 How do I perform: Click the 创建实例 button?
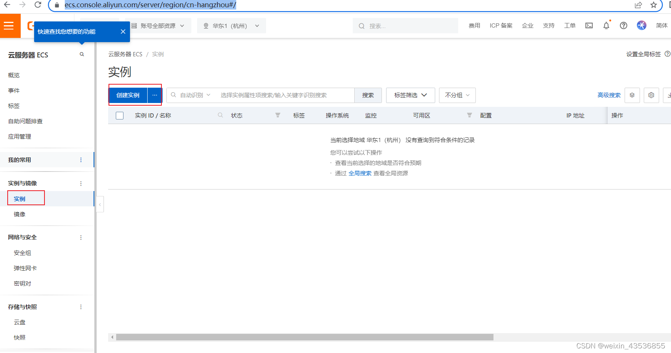(128, 95)
